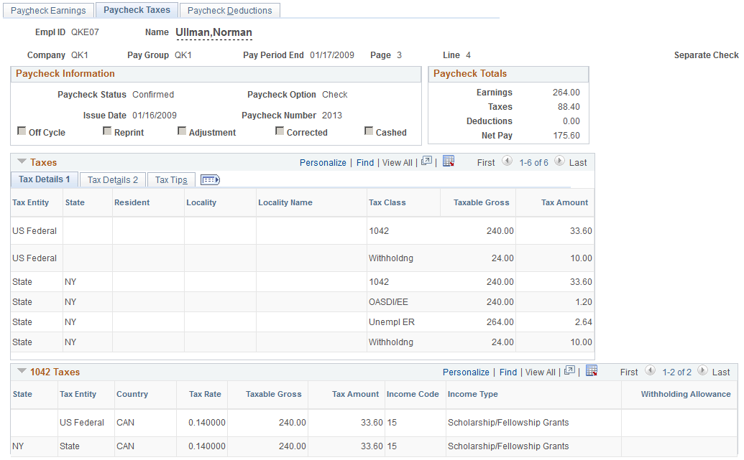This screenshot has width=744, height=460.
Task: Open 1042 Taxes grid in new window icon
Action: (x=569, y=370)
